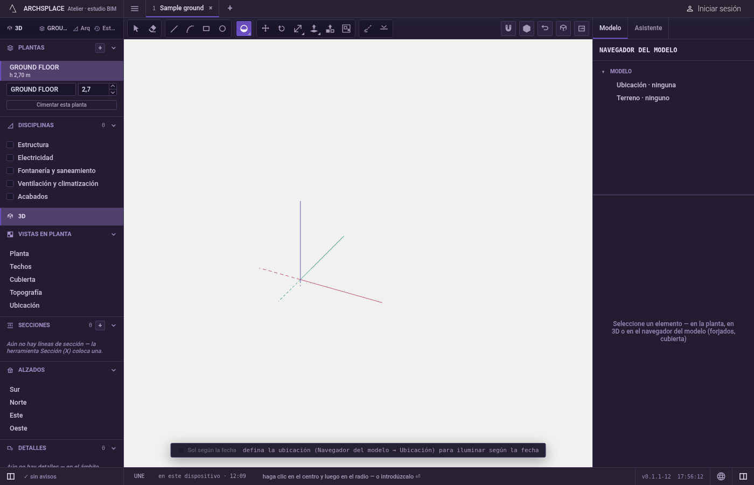Collapse the DISCIPLINAS section chevron

coord(114,126)
